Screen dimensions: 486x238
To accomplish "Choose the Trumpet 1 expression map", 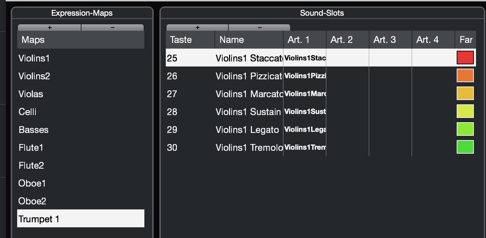I will pos(39,219).
